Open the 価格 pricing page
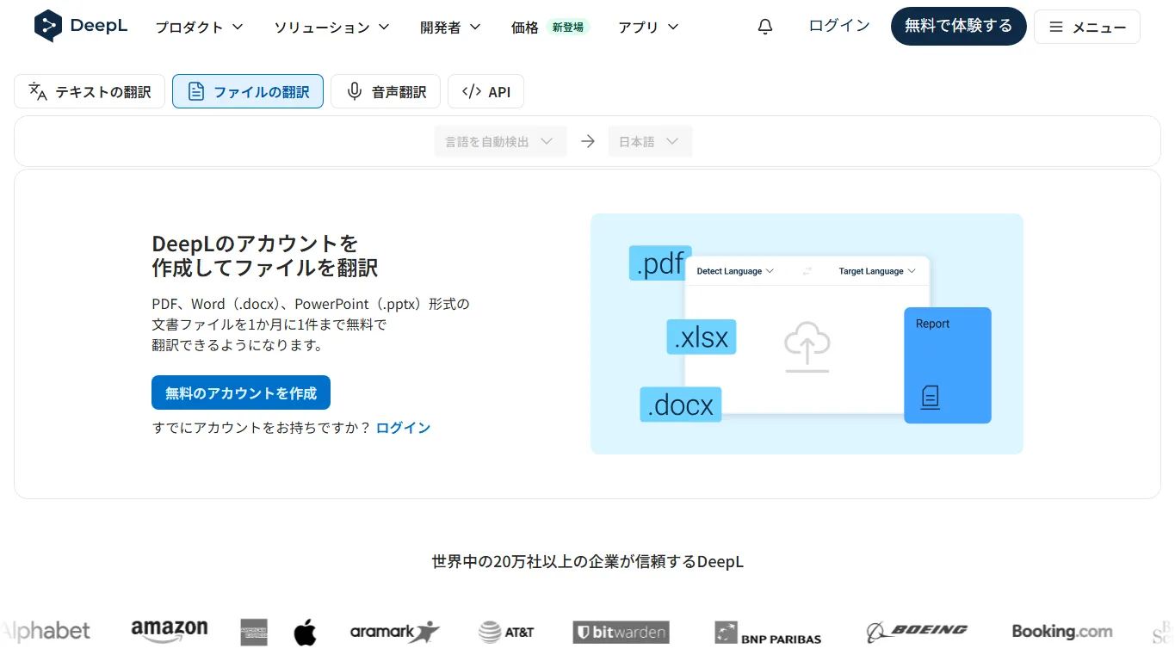 coord(525,27)
